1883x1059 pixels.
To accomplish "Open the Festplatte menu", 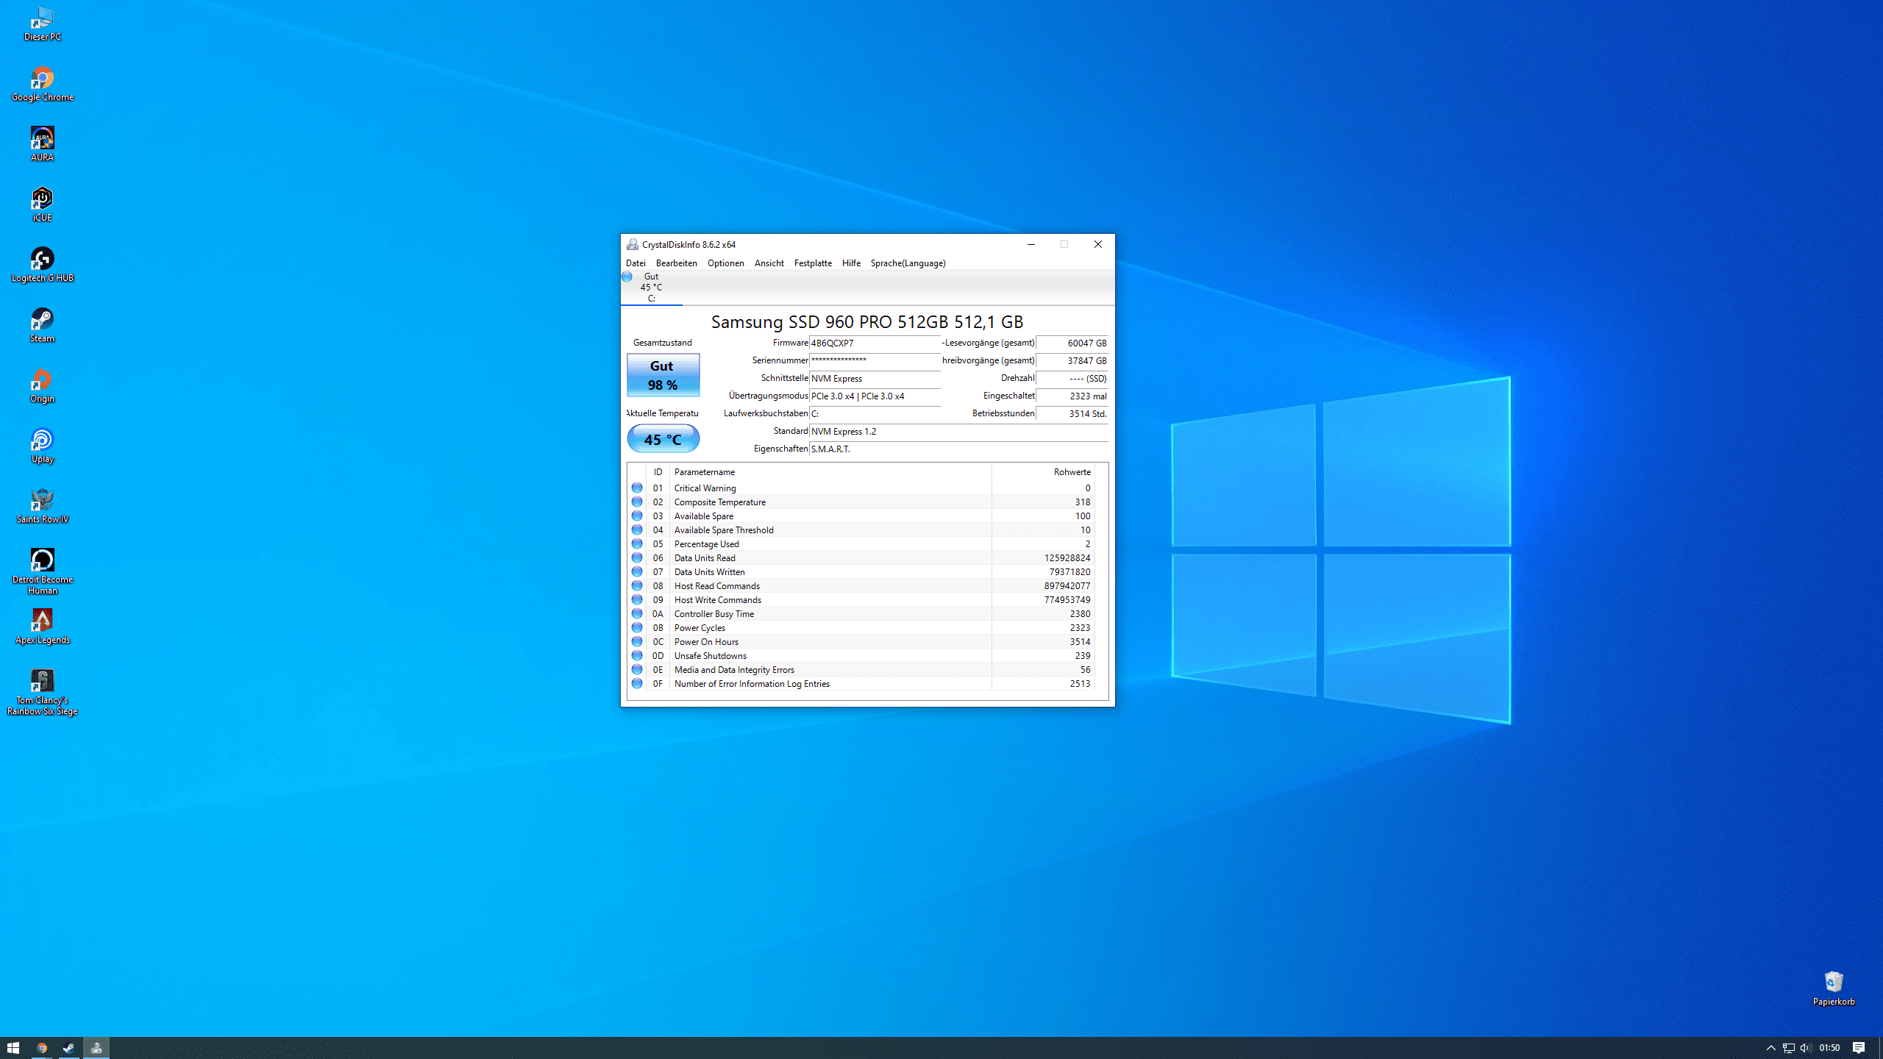I will click(x=813, y=263).
